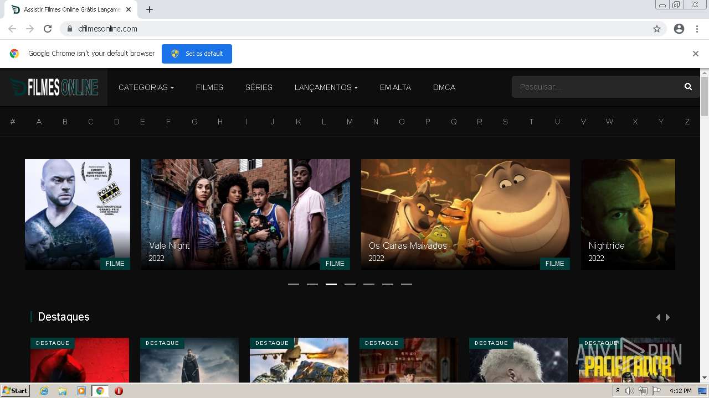Open the red featured Destaque poster
Image resolution: width=709 pixels, height=398 pixels.
(x=80, y=360)
